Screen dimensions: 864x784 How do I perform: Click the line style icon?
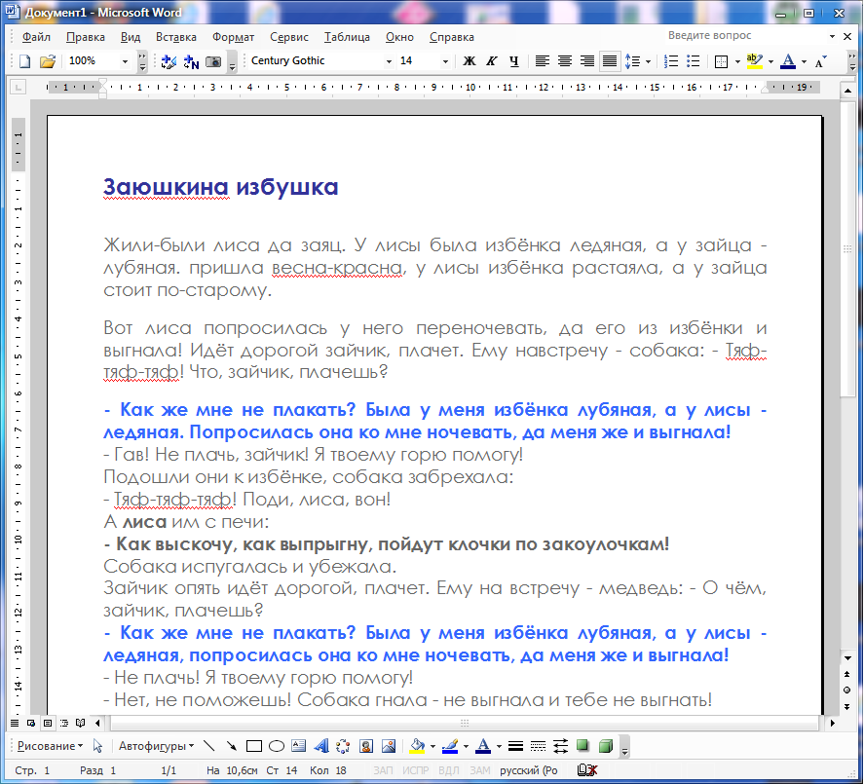(x=515, y=746)
